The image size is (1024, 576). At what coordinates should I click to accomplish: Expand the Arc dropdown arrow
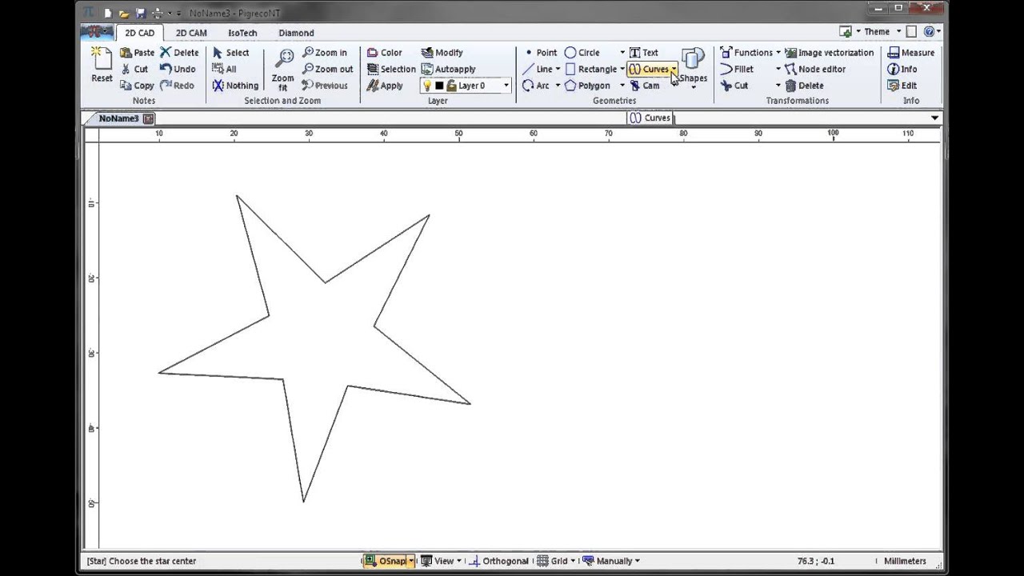point(558,86)
